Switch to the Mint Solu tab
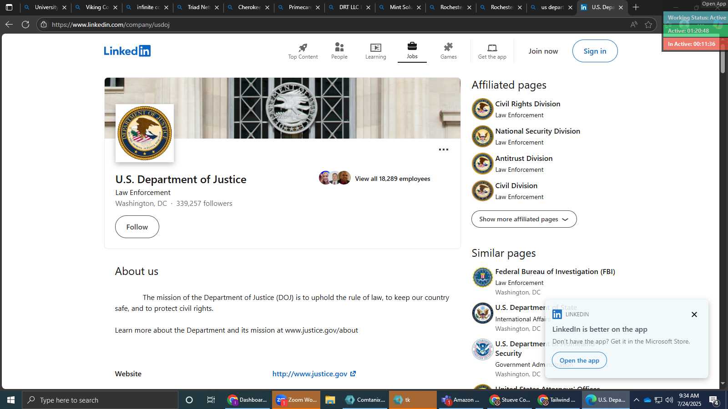728x409 pixels. coord(400,7)
